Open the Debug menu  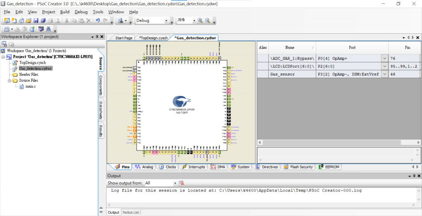[81, 12]
